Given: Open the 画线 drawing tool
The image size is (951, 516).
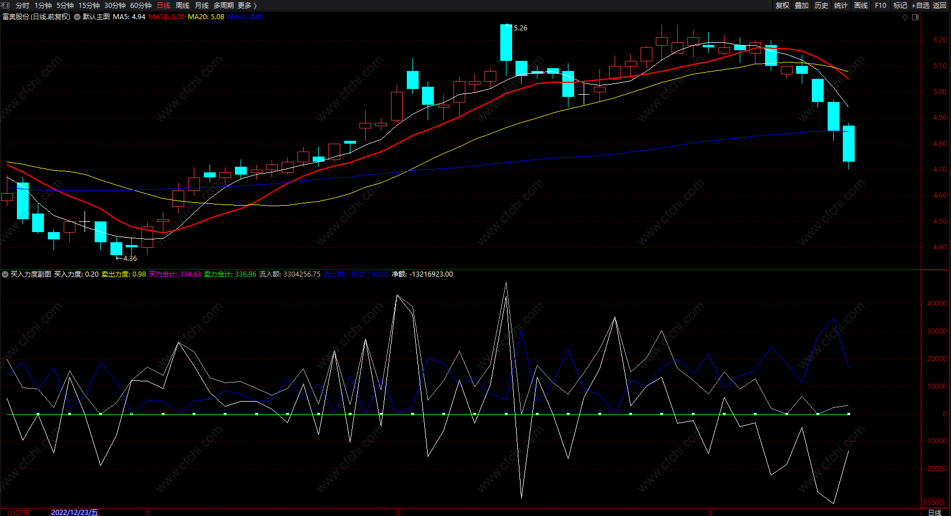Looking at the screenshot, I should 861,5.
